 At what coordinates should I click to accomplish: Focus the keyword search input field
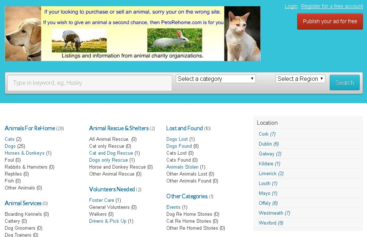[x=90, y=83]
